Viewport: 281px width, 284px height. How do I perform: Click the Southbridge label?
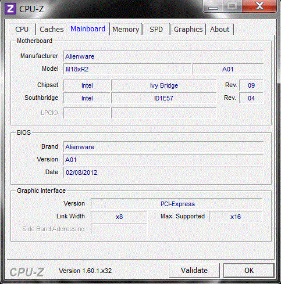click(x=41, y=98)
